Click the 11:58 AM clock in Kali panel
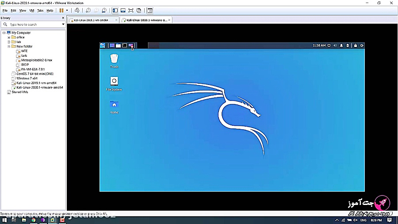The image size is (398, 224). click(x=319, y=46)
